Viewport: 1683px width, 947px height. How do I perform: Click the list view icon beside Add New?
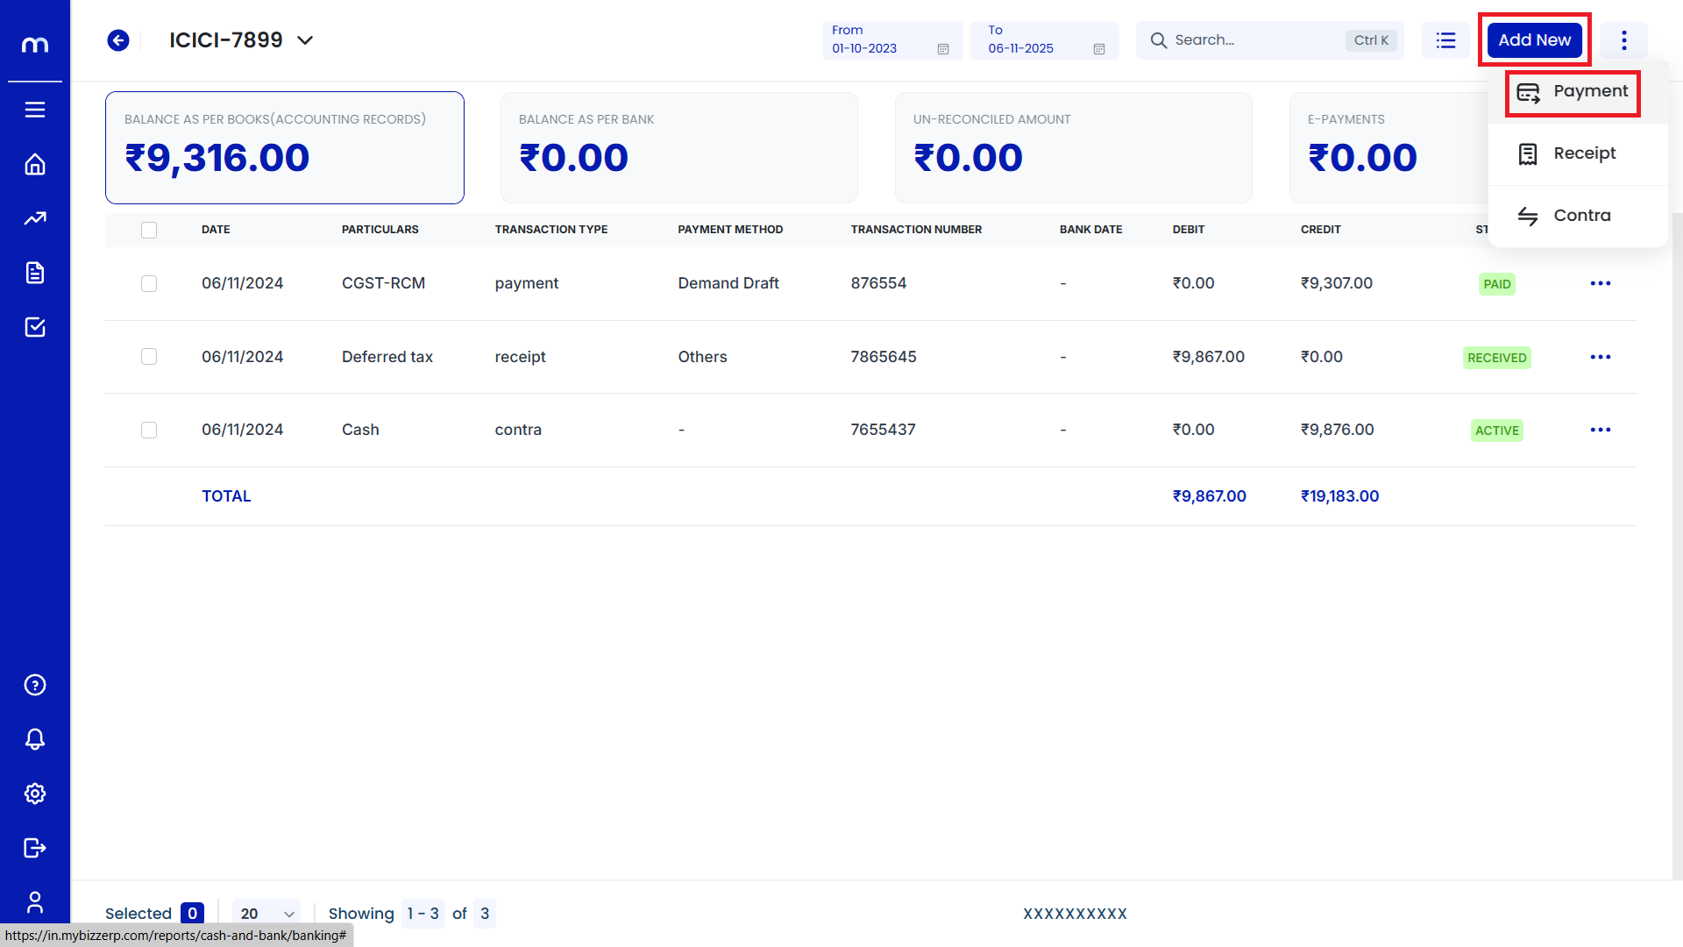pos(1445,40)
